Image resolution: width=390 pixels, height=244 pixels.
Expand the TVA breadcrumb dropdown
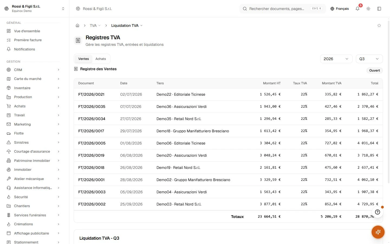point(95,25)
